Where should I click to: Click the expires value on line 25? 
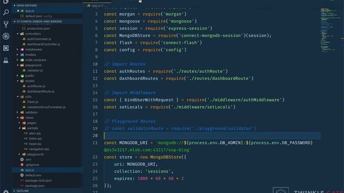(x=161, y=179)
